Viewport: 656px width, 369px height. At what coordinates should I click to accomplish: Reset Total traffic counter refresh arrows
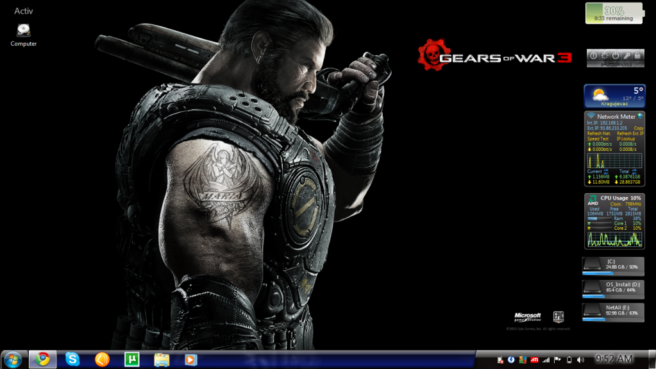pyautogui.click(x=634, y=171)
